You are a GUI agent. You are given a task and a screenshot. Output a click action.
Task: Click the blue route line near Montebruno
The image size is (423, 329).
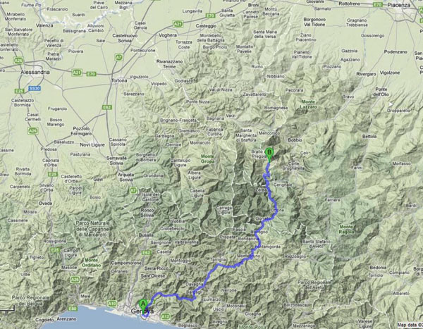click(250, 258)
